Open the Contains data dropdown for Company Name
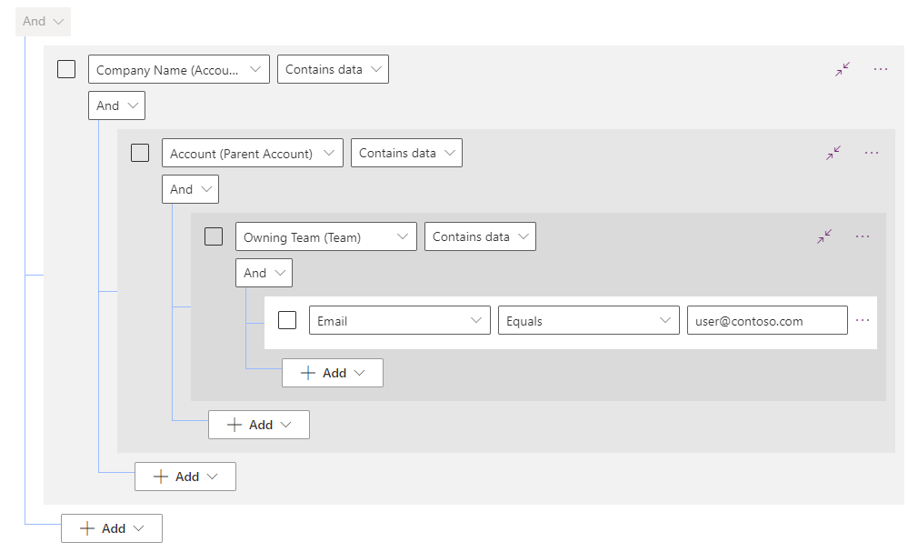Screen dimensions: 908x552 333,68
